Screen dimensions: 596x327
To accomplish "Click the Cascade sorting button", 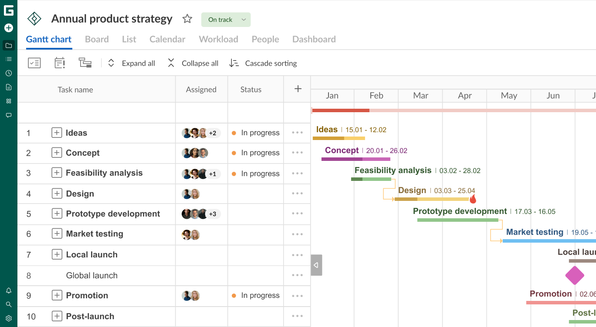I will (x=263, y=63).
